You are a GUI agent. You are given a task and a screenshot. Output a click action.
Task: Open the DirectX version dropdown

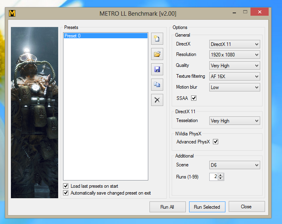(x=234, y=44)
